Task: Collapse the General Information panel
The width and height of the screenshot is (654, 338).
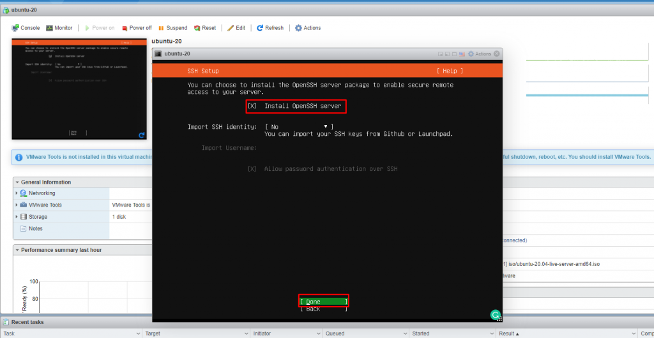Action: click(x=17, y=182)
